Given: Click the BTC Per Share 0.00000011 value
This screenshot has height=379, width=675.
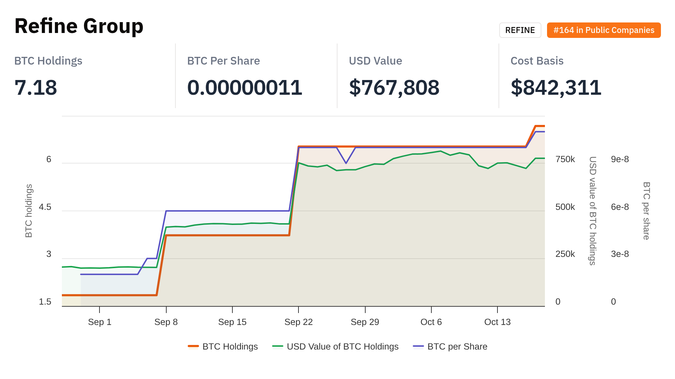Looking at the screenshot, I should (245, 87).
